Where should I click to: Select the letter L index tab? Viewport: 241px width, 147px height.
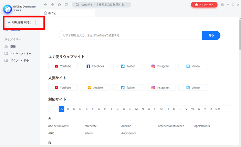130,109
